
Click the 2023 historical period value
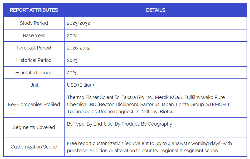pyautogui.click(x=72, y=61)
